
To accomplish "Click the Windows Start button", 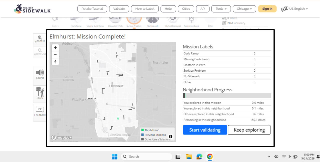I will tap(114, 157).
